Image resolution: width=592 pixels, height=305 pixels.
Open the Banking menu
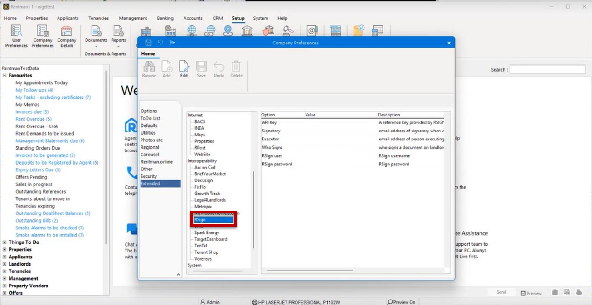165,18
